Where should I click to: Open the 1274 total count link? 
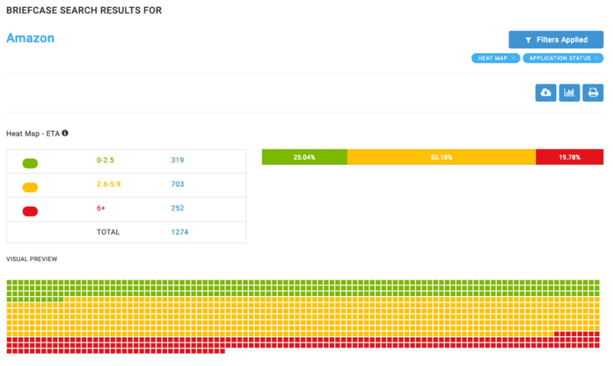pyautogui.click(x=180, y=232)
